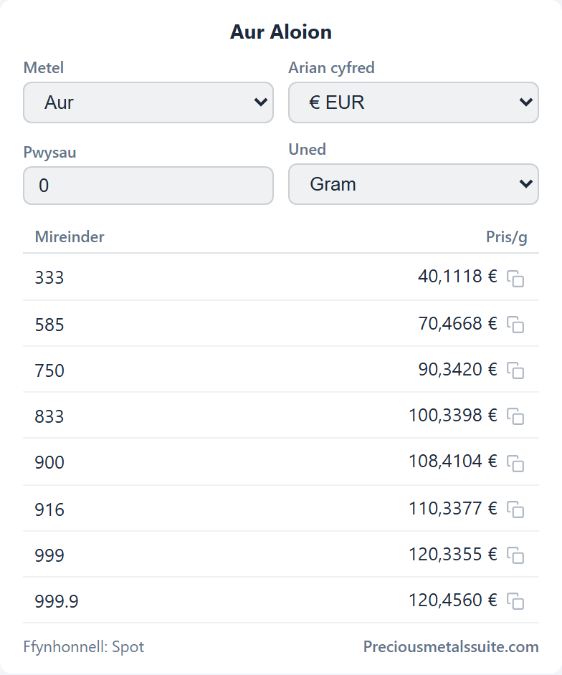Copy the 333 fineness price
The image size is (562, 675).
515,279
